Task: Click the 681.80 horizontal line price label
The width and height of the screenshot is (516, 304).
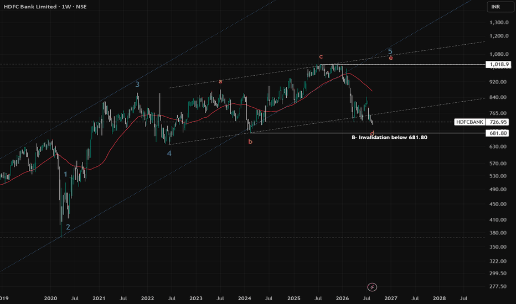Action: pyautogui.click(x=498, y=133)
